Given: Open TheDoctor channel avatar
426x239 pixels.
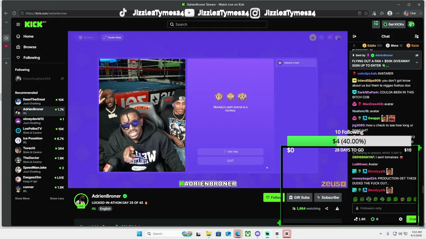Looking at the screenshot, I should pyautogui.click(x=18, y=160).
